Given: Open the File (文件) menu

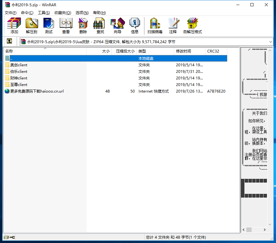Looking at the screenshot, I should [x=10, y=13].
